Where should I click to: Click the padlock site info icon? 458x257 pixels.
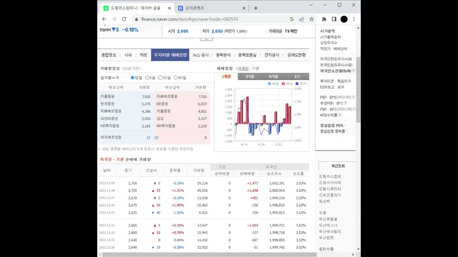click(x=136, y=19)
